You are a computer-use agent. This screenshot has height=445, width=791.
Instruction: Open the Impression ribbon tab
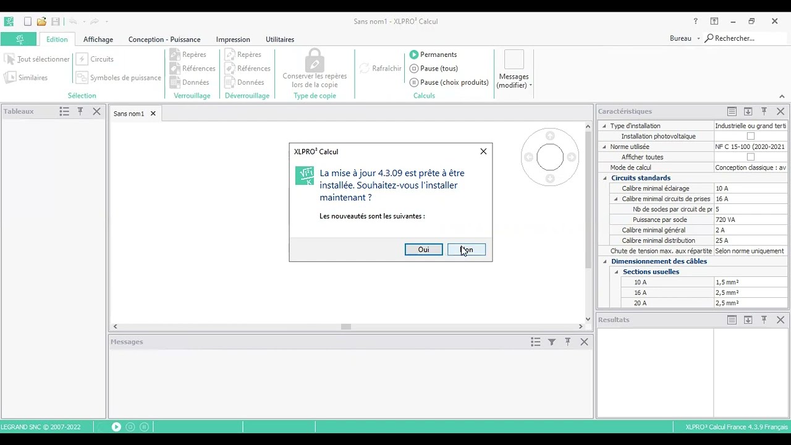(233, 39)
